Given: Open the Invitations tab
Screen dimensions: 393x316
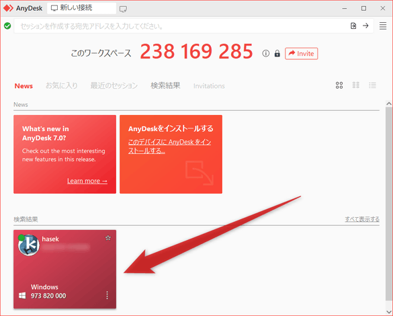Looking at the screenshot, I should pos(209,86).
